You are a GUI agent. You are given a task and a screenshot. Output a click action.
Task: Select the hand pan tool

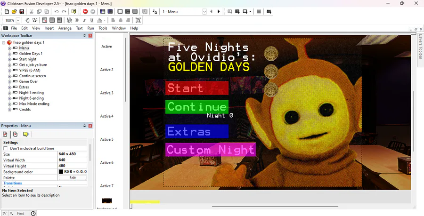coord(27,20)
